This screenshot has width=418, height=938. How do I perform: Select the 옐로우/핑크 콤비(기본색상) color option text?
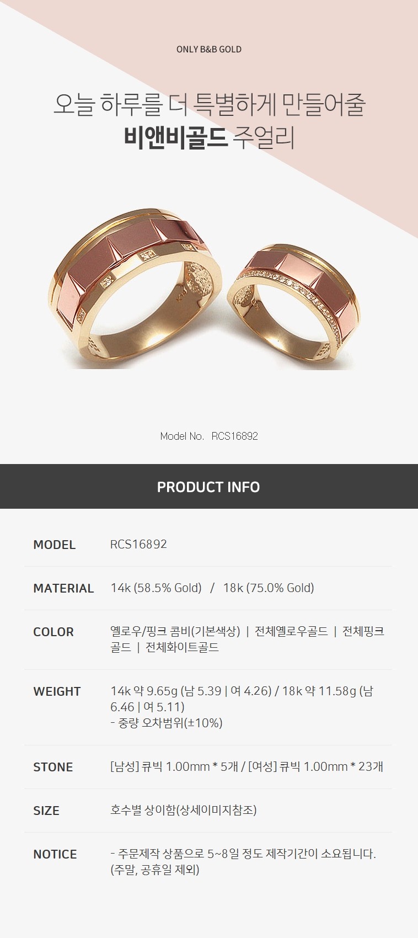click(175, 631)
